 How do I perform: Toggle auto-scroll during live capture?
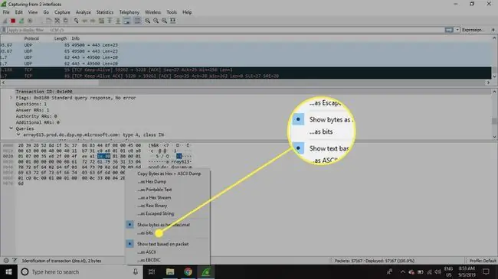point(126,21)
